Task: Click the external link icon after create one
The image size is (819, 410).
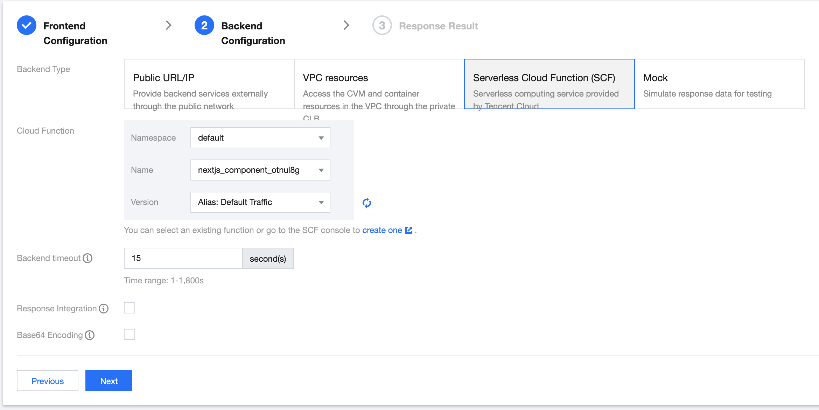Action: (409, 230)
